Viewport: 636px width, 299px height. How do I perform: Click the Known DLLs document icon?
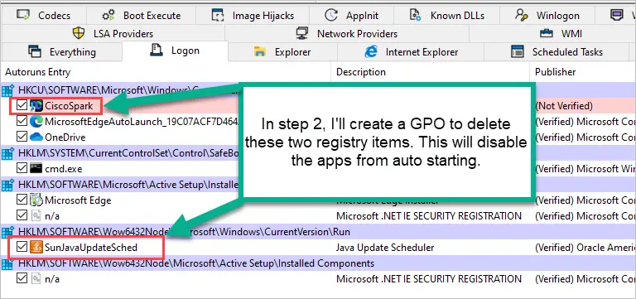415,16
